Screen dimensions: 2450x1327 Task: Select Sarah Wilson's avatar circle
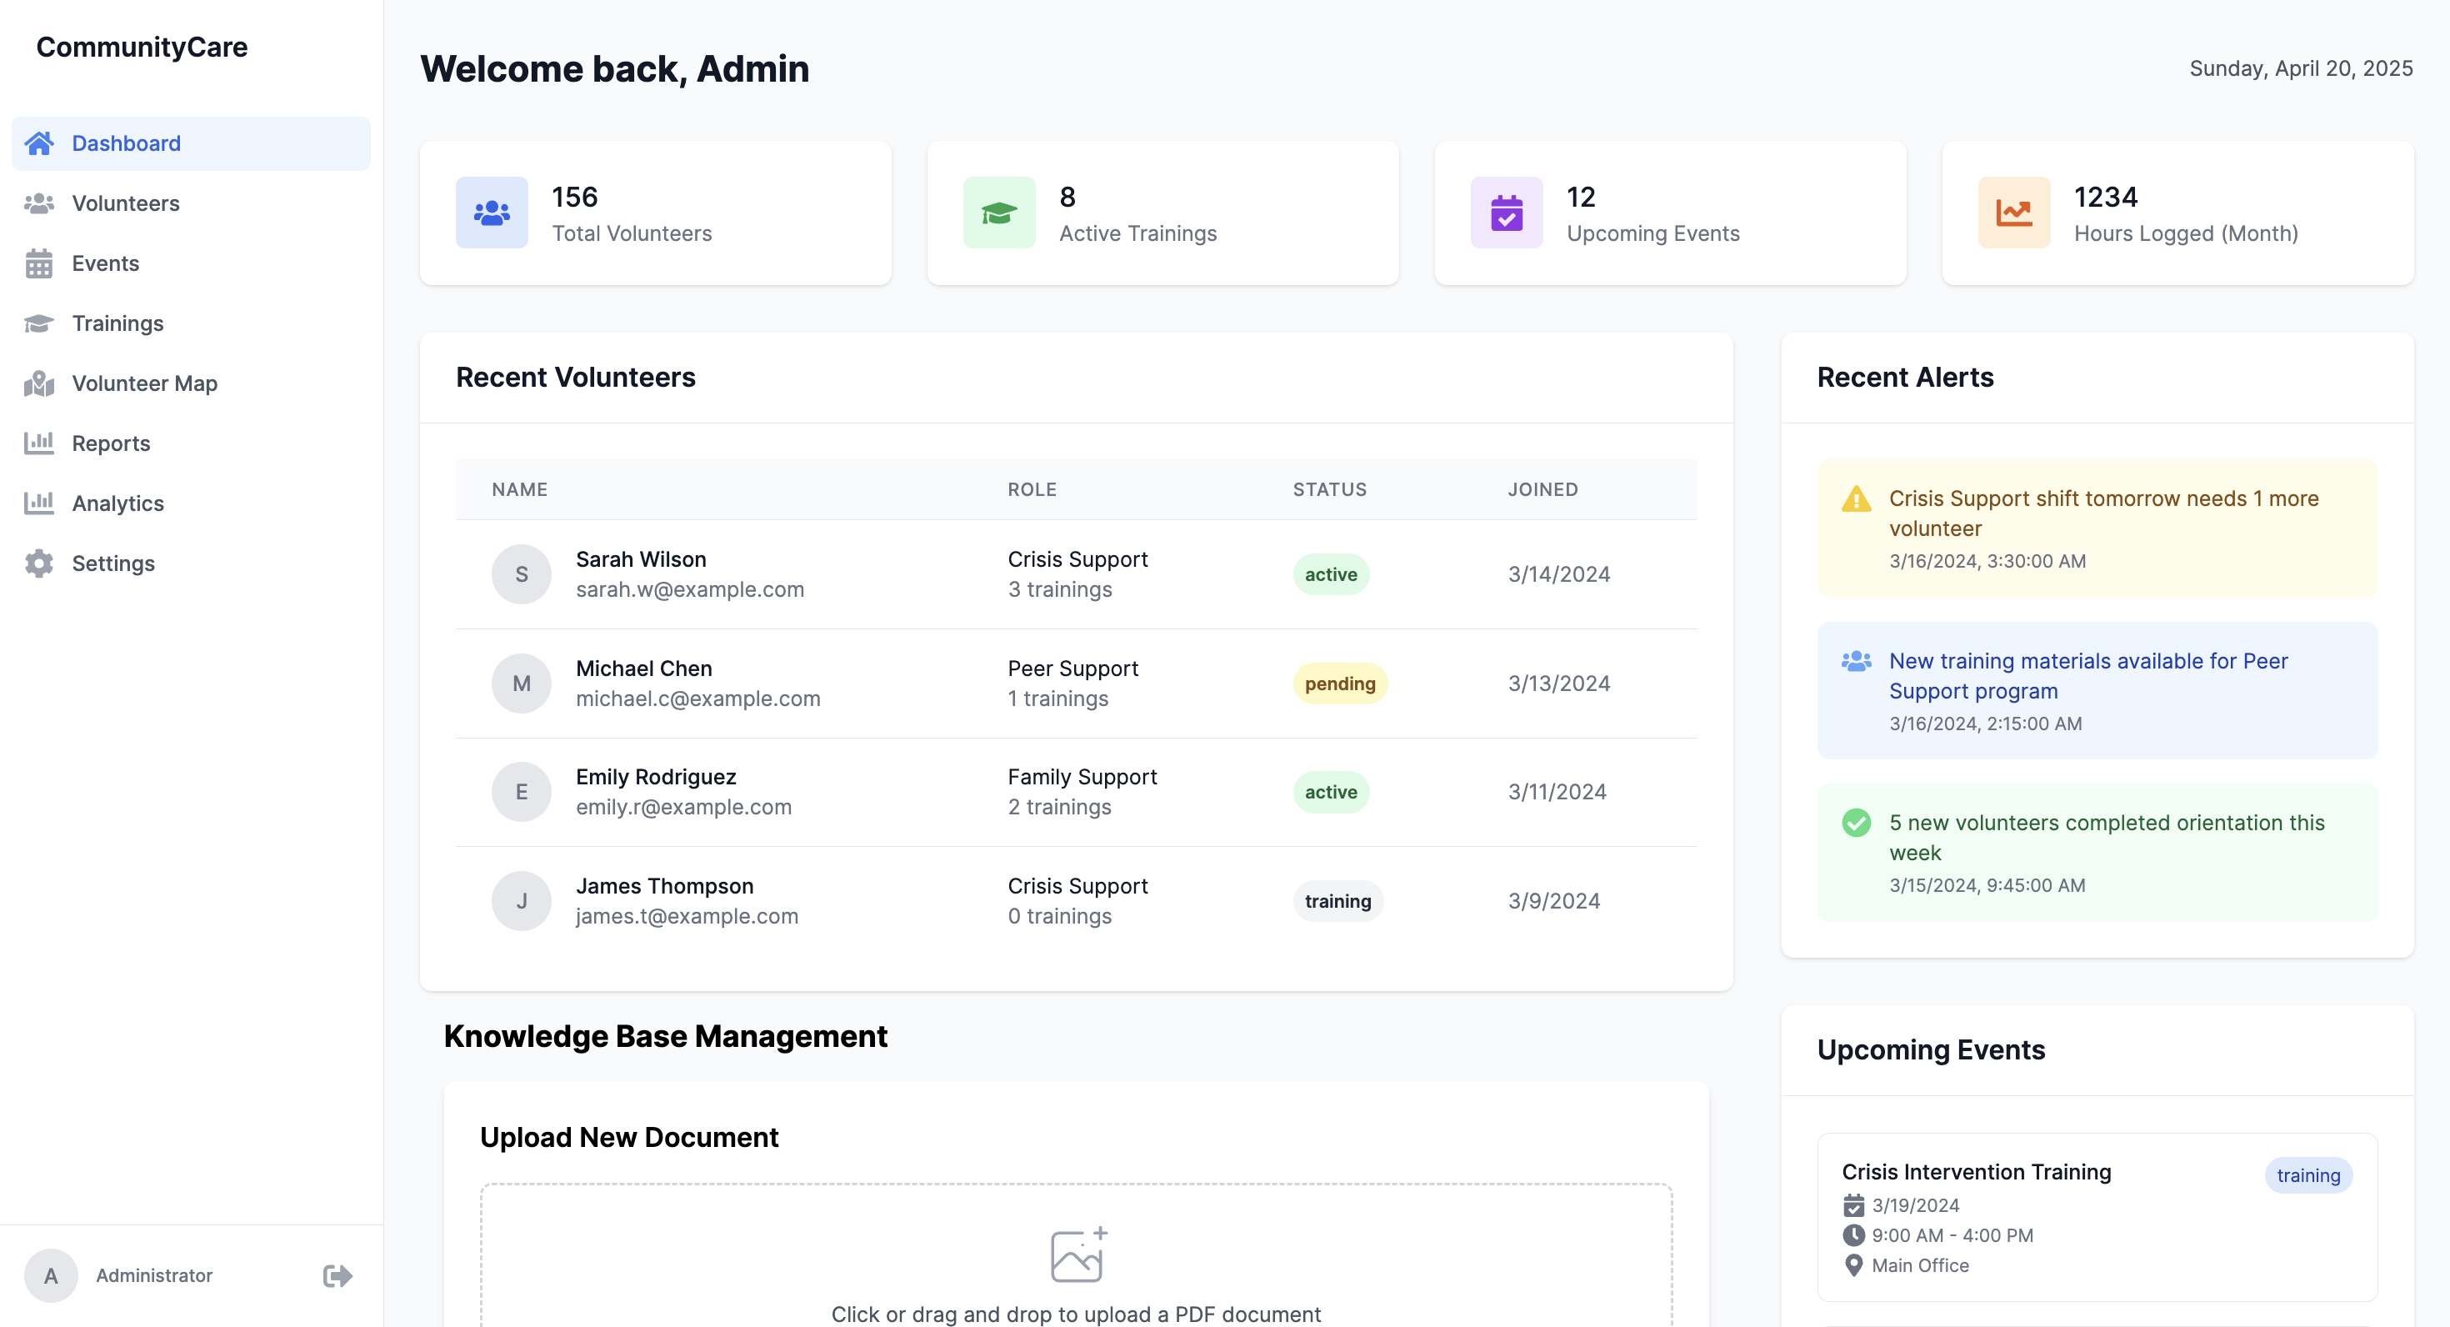click(521, 574)
